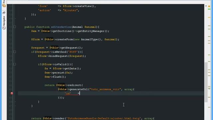Click on the 'persist' method call
The height and width of the screenshot is (120, 213).
pos(59,73)
